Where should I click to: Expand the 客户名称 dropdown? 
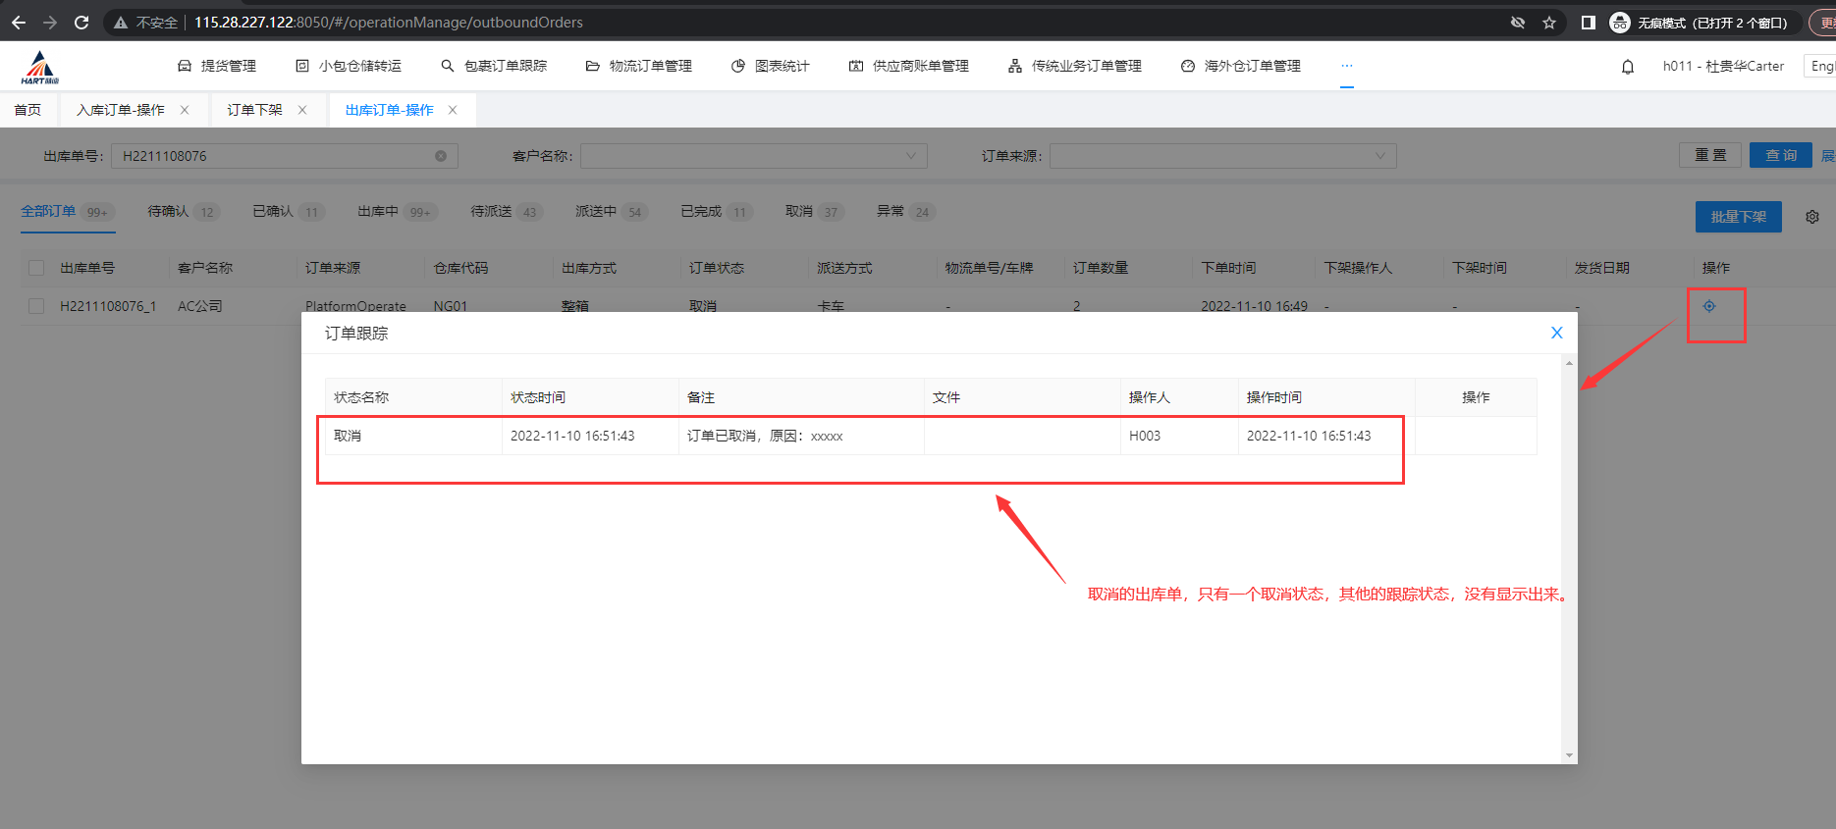[x=753, y=156]
